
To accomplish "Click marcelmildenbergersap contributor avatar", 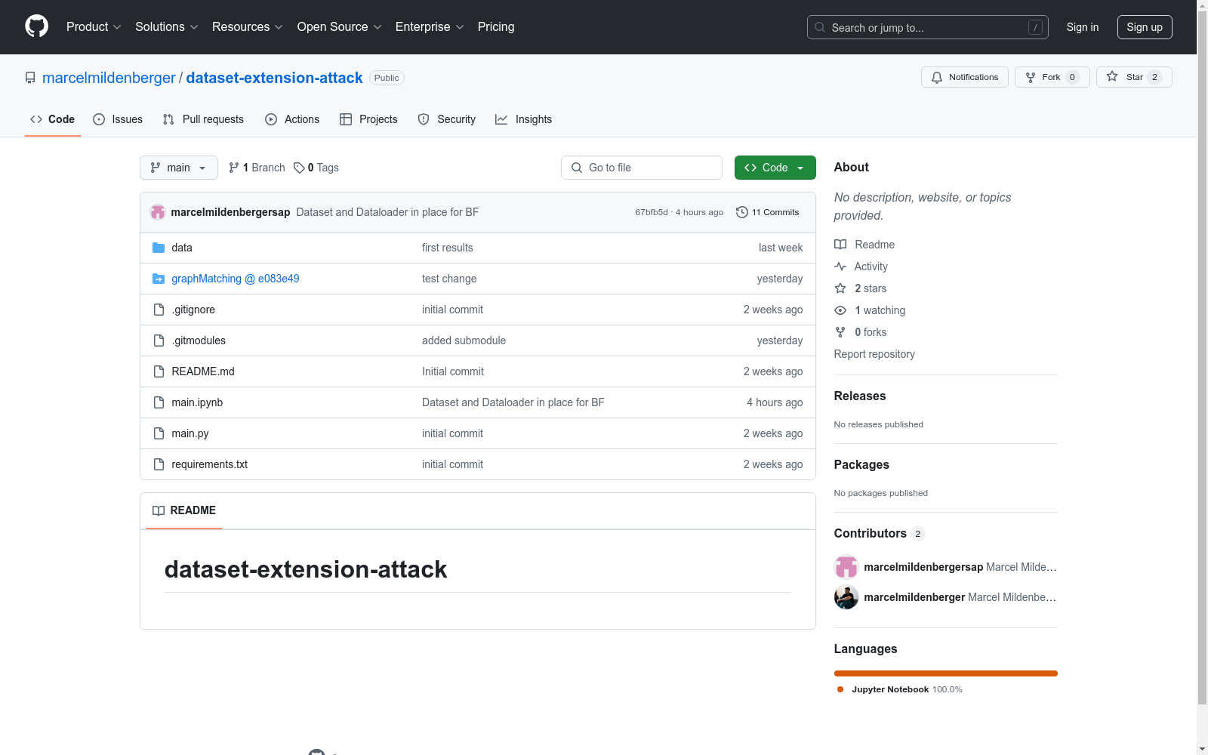I will pos(846,567).
